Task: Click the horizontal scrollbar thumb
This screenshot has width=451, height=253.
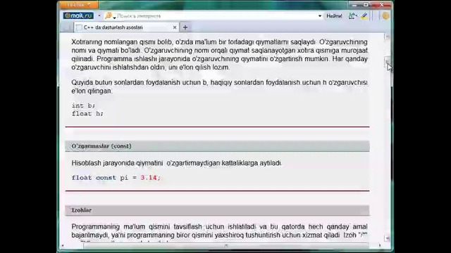Action: (225, 245)
